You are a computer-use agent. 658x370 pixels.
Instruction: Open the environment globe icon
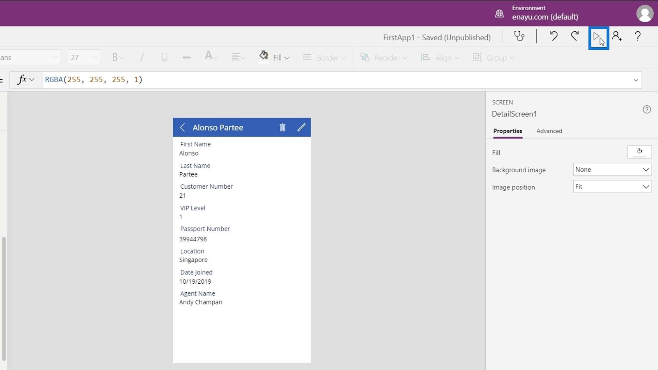tap(499, 14)
